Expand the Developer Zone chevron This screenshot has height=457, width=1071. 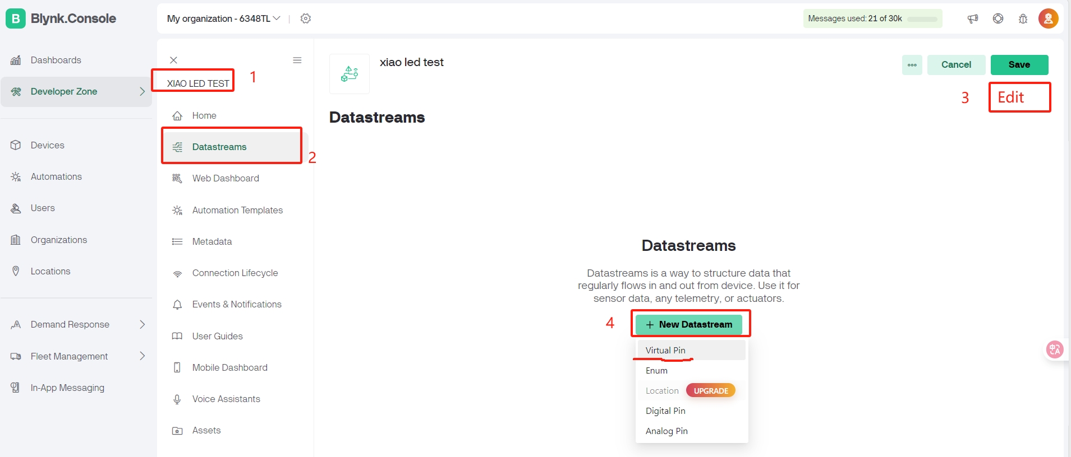pos(142,91)
